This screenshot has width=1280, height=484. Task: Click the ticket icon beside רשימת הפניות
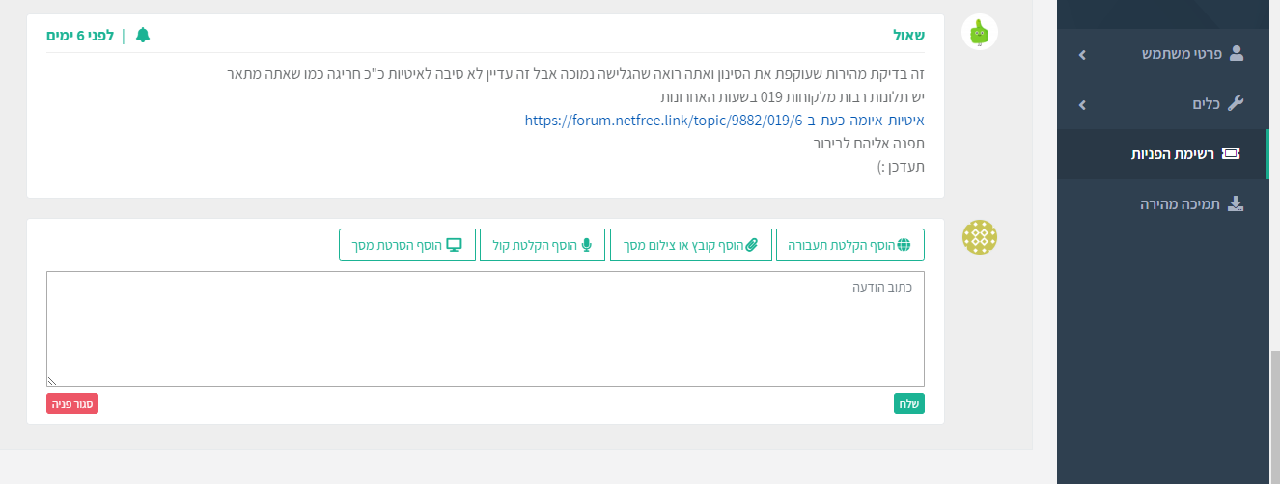tap(1231, 154)
